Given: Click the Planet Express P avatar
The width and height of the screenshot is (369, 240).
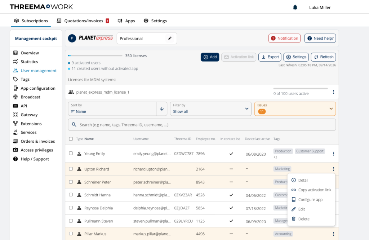Looking at the screenshot, I should point(72,38).
